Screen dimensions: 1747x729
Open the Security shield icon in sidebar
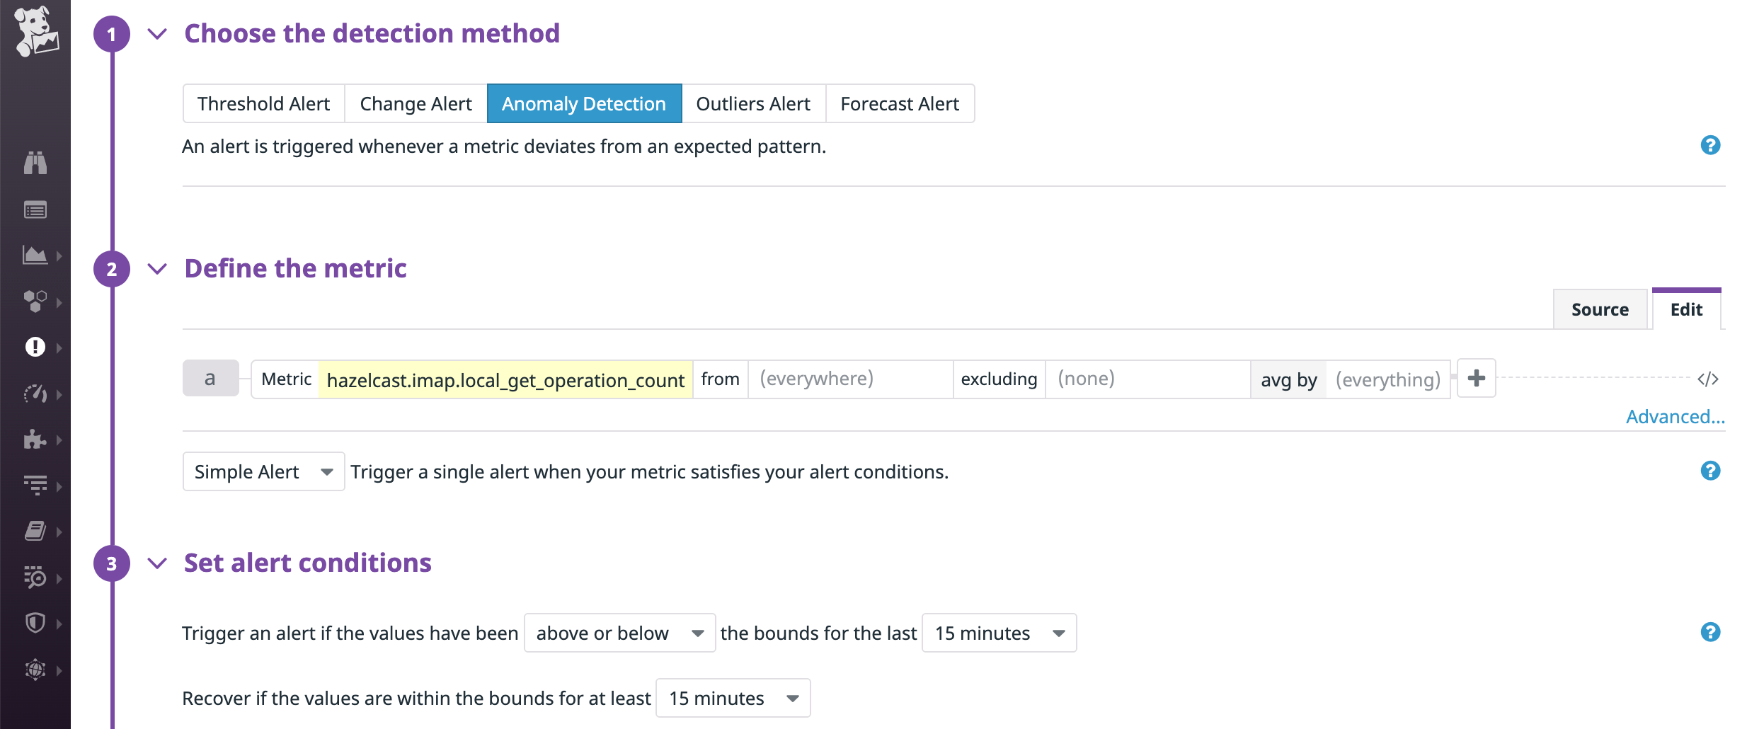point(35,622)
